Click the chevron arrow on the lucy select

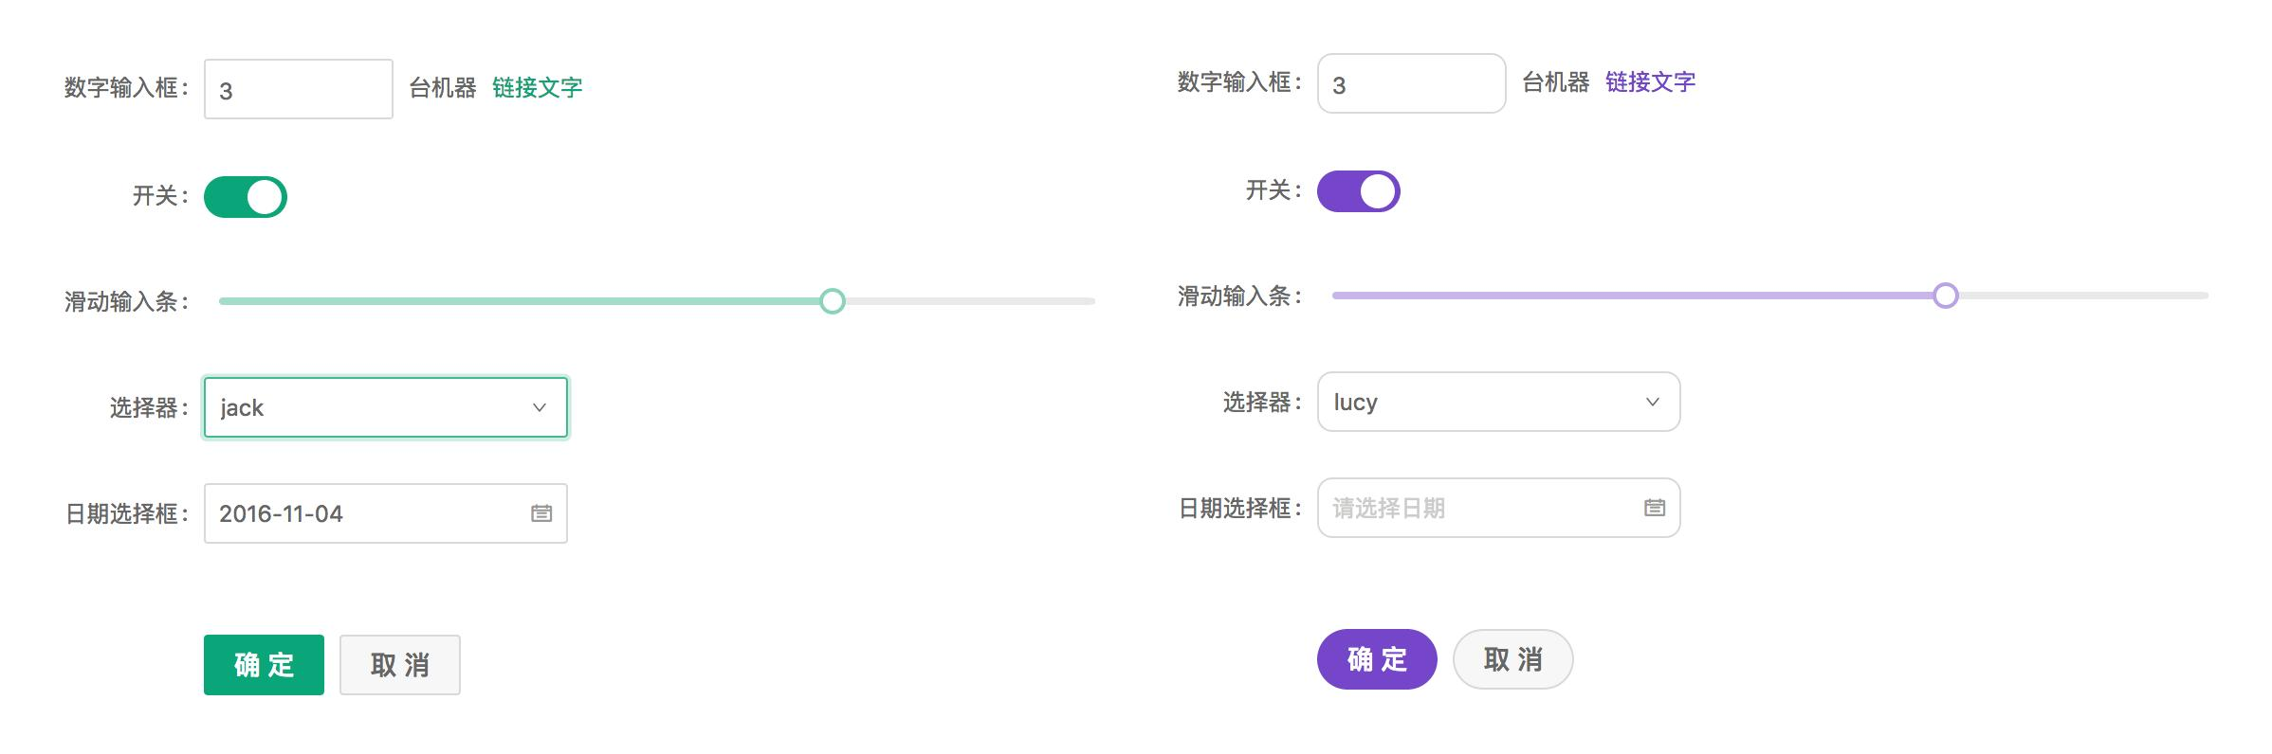1654,402
